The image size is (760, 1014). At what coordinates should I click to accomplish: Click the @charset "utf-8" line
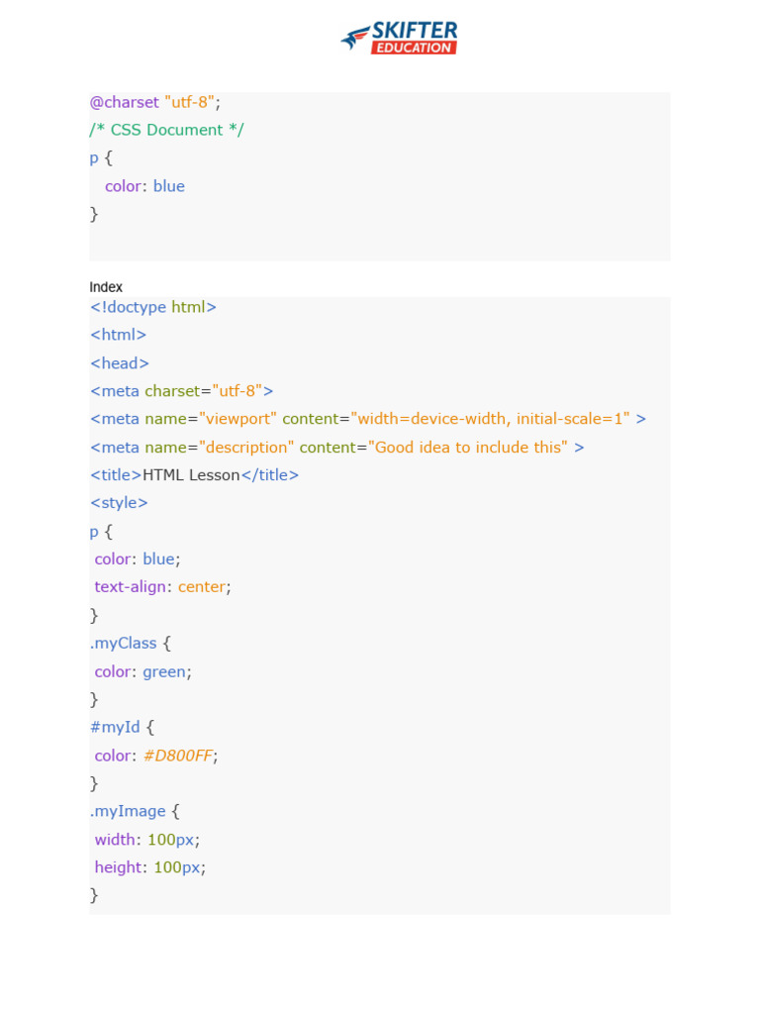(155, 102)
